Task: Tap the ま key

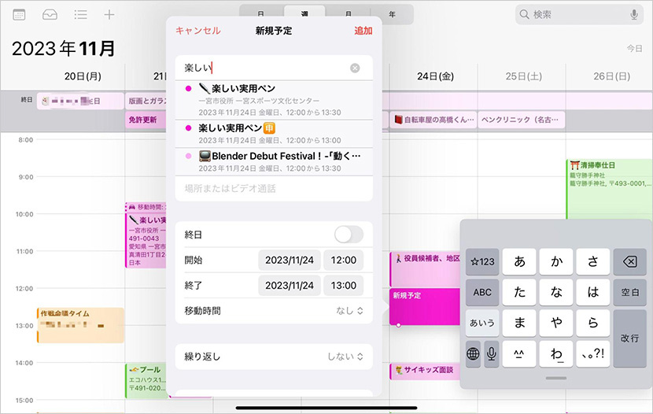Action: click(519, 323)
